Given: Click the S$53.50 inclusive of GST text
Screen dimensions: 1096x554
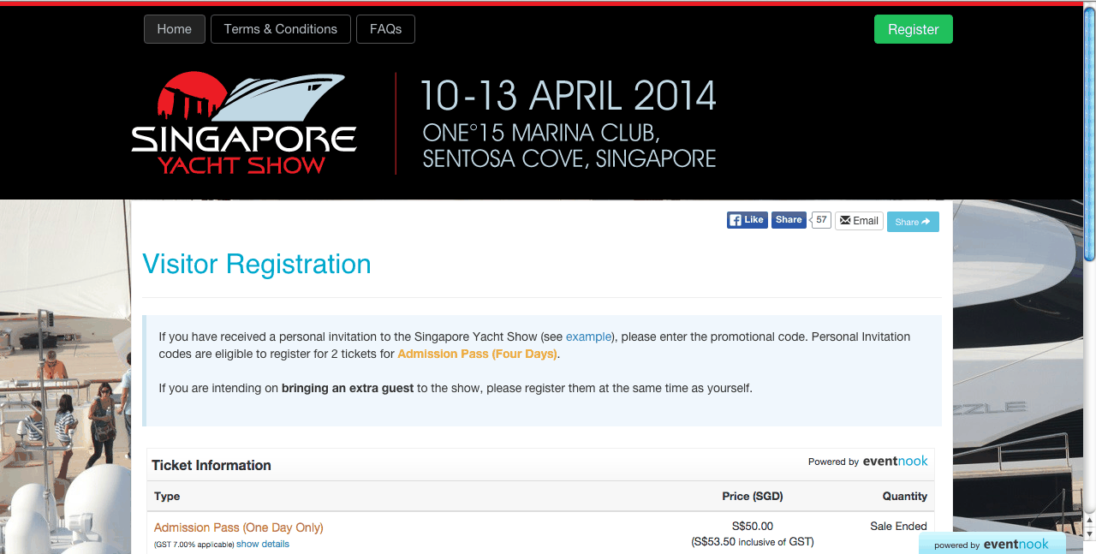Looking at the screenshot, I should pyautogui.click(x=753, y=542).
